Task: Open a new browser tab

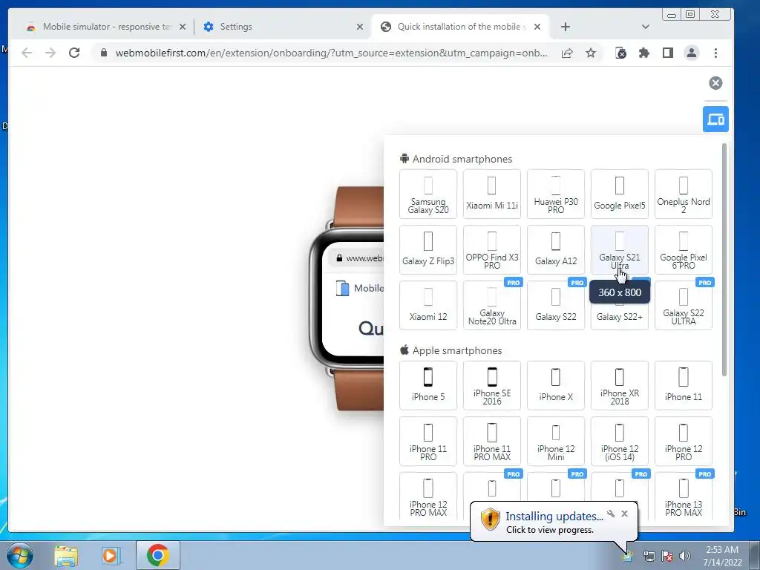Action: pyautogui.click(x=565, y=27)
